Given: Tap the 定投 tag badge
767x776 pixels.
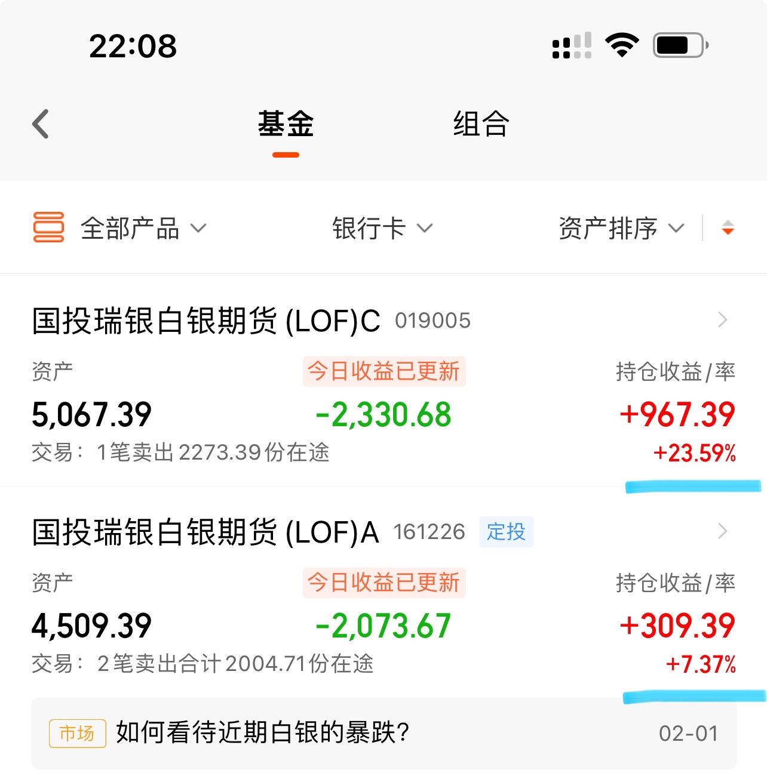Looking at the screenshot, I should [x=506, y=531].
